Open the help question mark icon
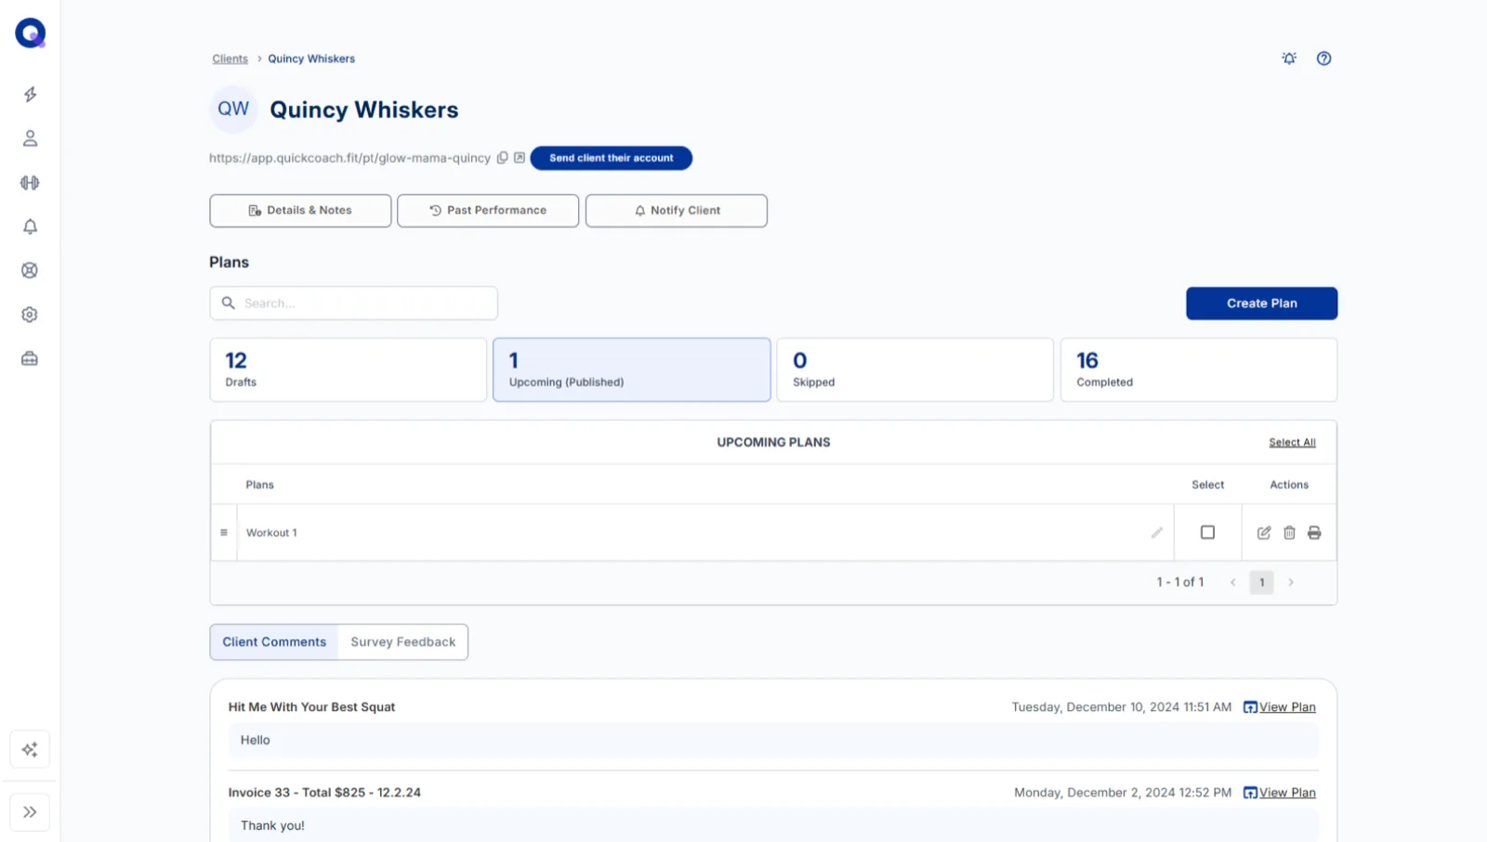The width and height of the screenshot is (1487, 842). (x=1324, y=59)
